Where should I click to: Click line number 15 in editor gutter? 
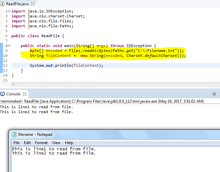(x=5, y=80)
